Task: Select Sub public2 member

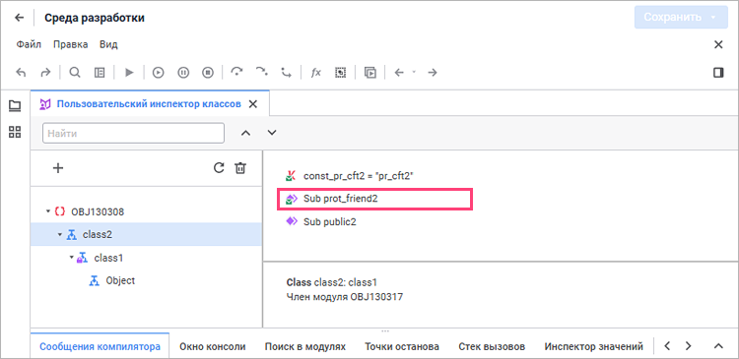Action: 329,222
